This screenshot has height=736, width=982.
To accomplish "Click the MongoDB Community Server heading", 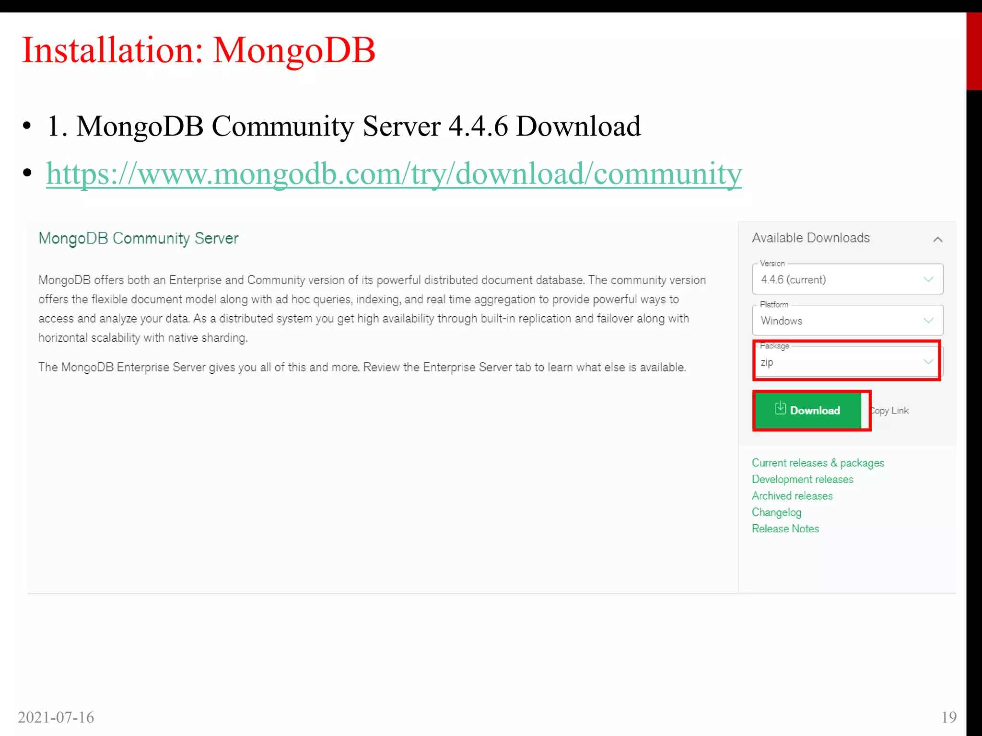I will [x=139, y=239].
